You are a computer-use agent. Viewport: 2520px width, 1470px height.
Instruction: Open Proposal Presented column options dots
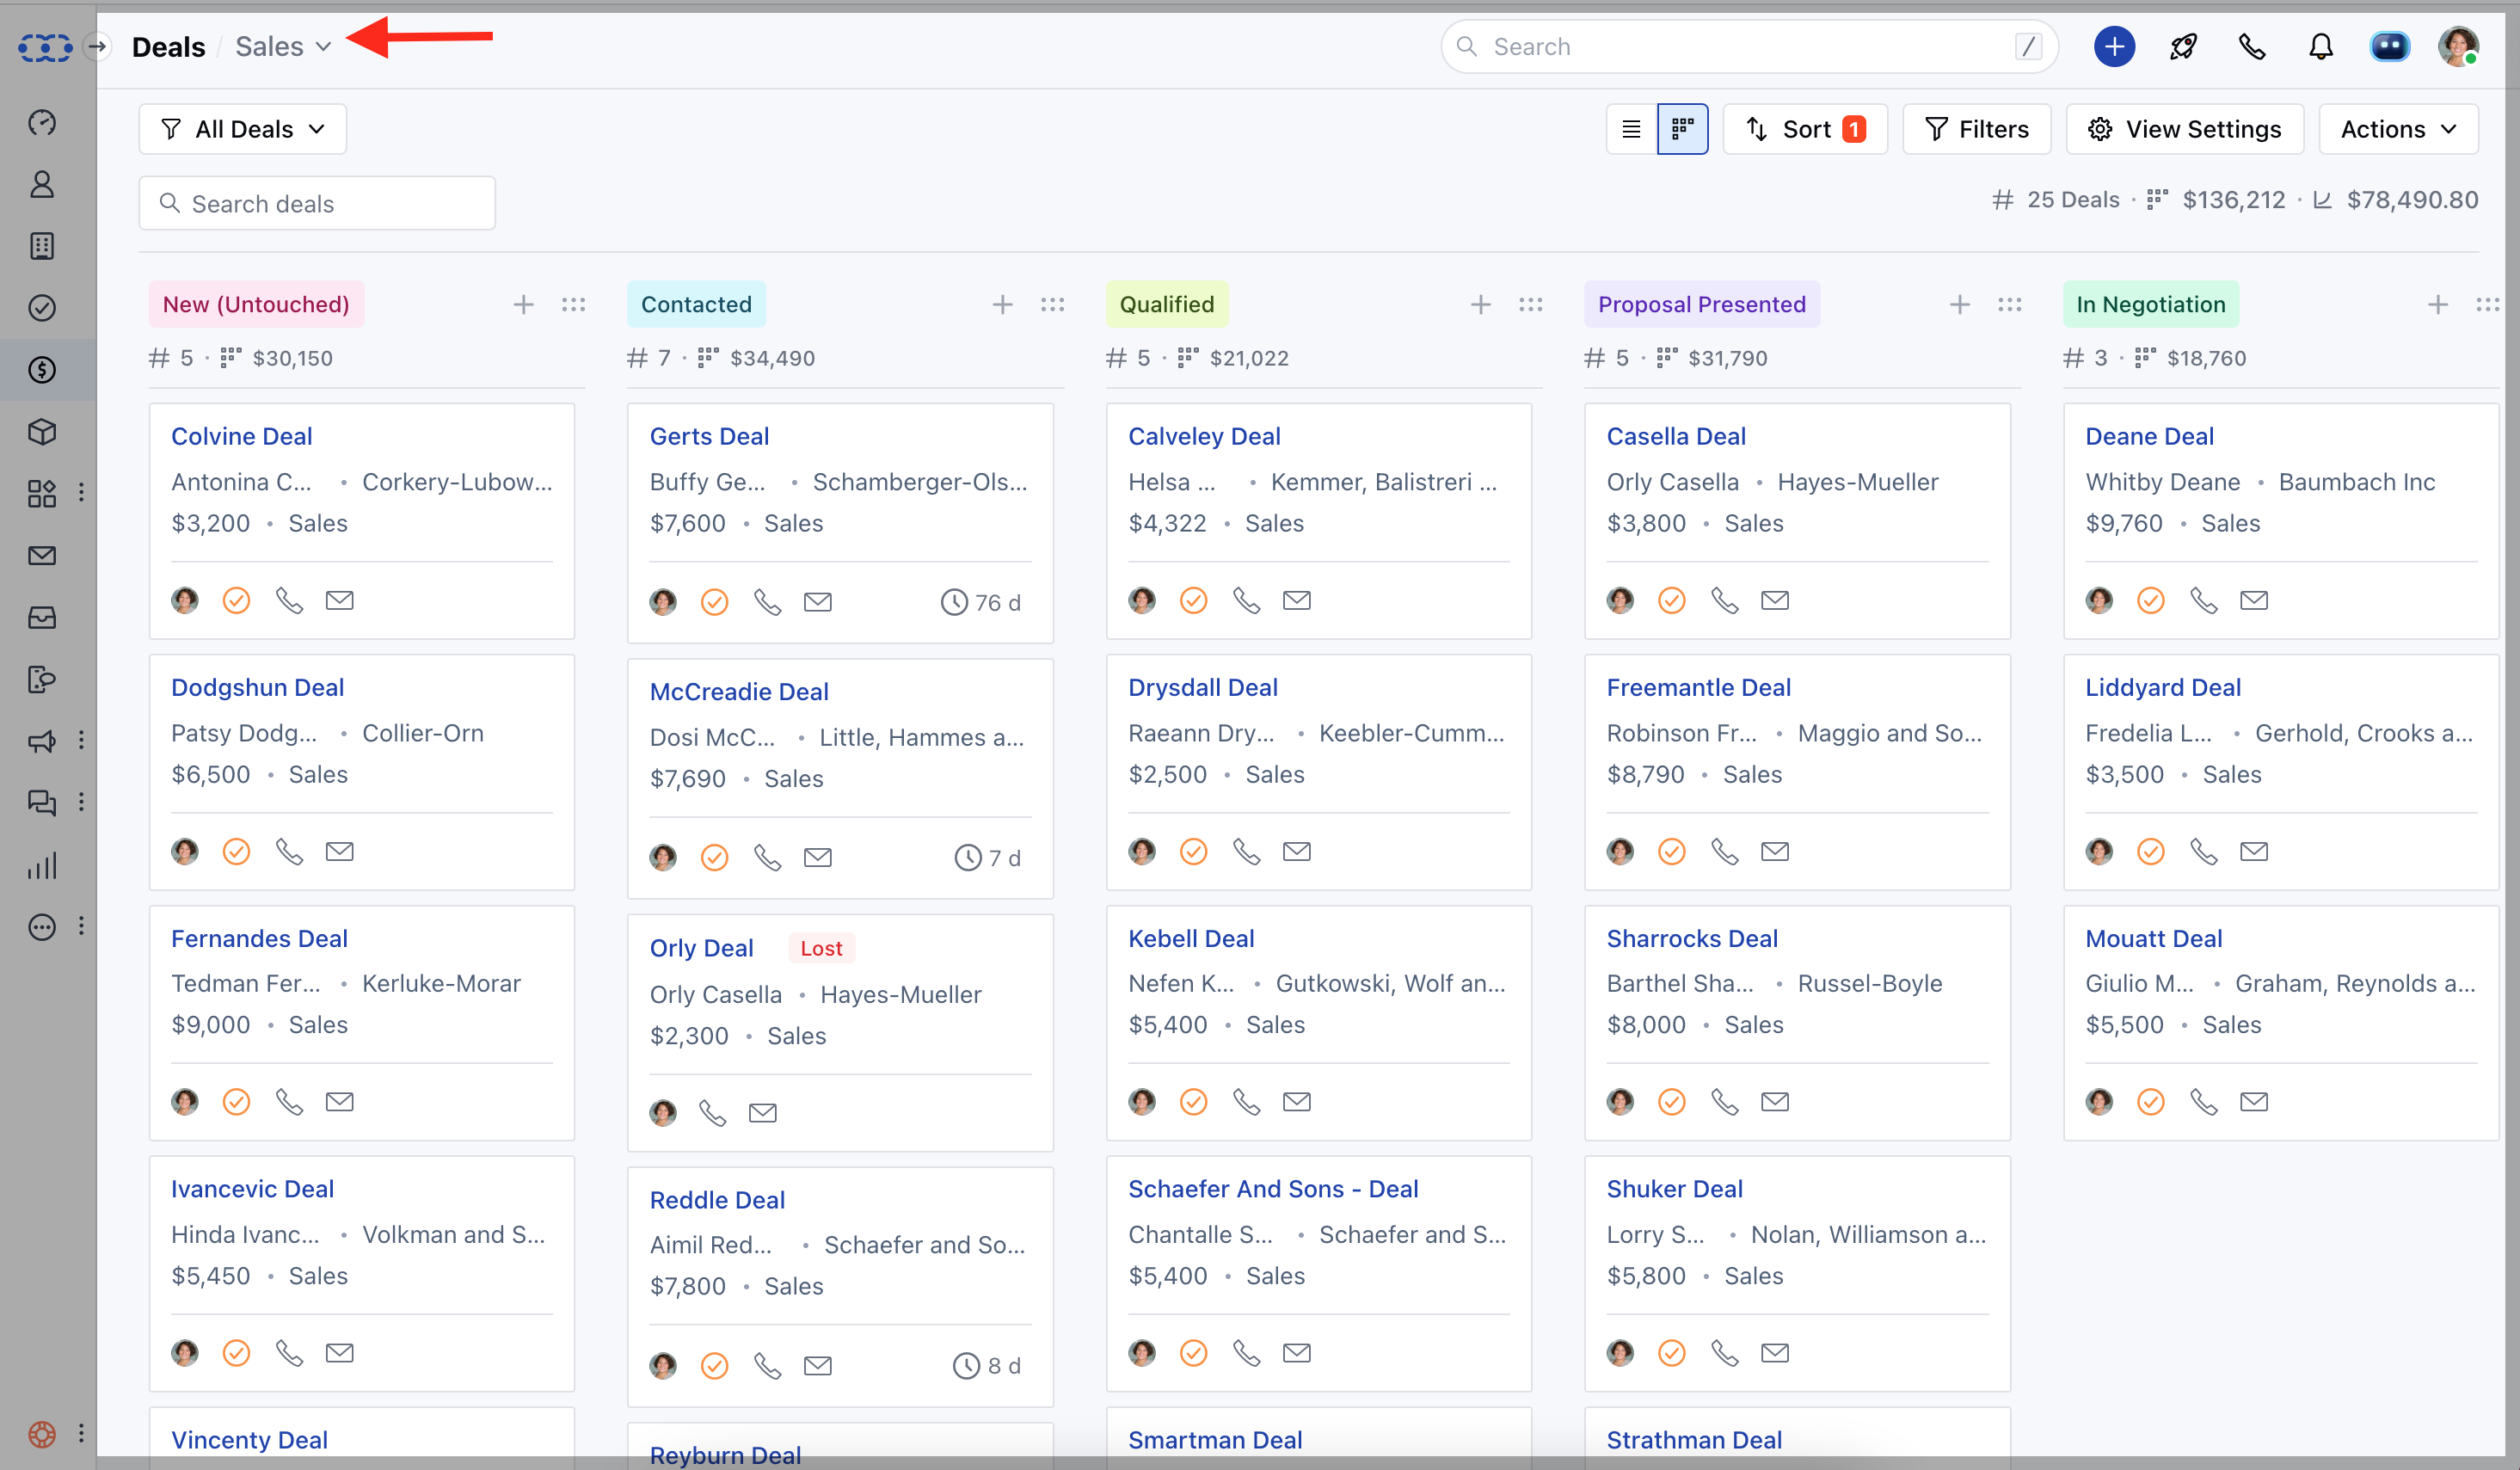[2010, 304]
